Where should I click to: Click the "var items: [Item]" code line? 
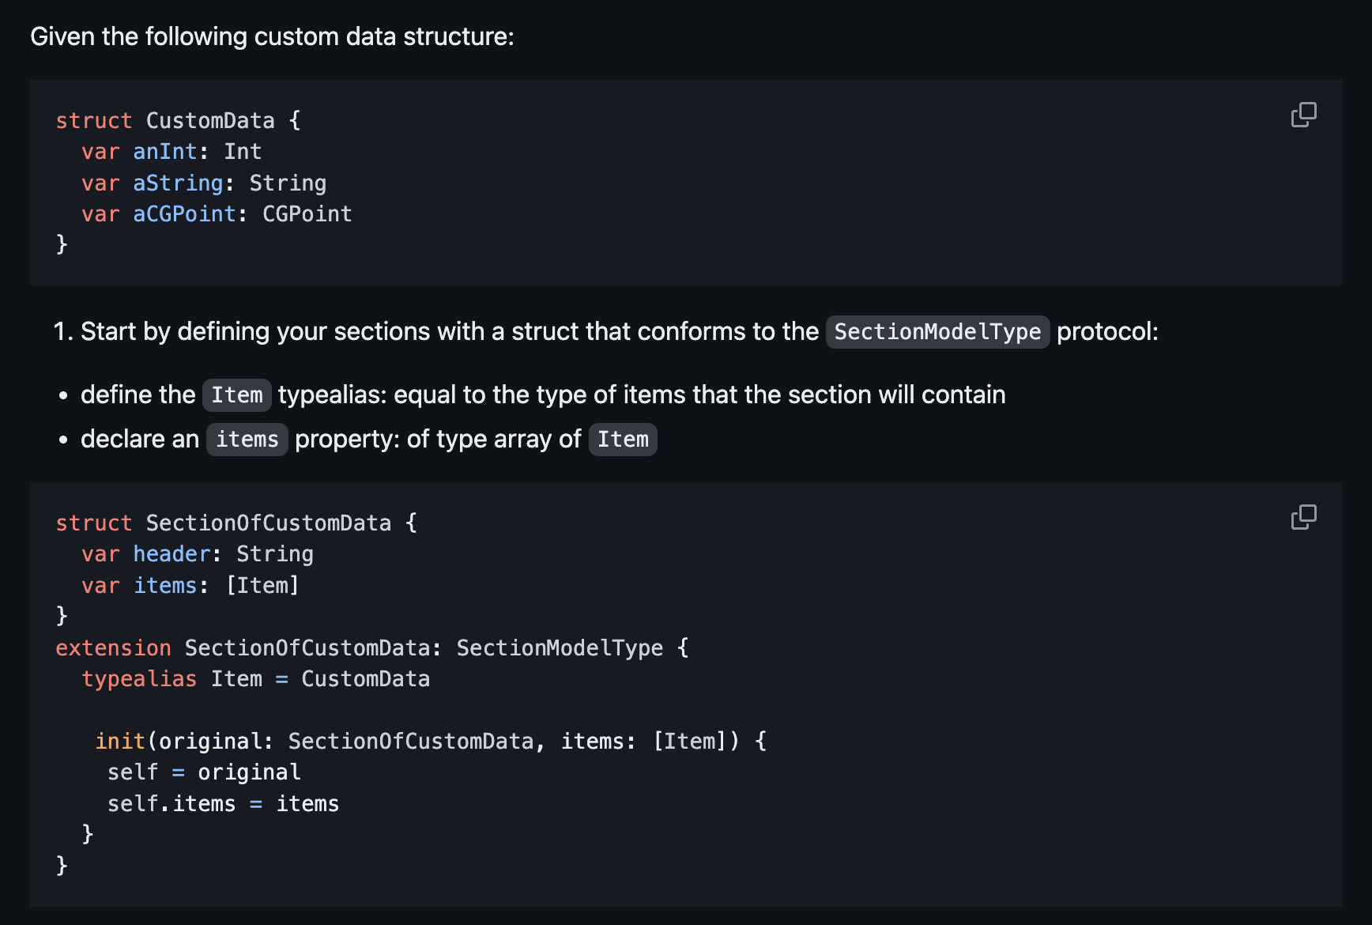click(x=190, y=585)
